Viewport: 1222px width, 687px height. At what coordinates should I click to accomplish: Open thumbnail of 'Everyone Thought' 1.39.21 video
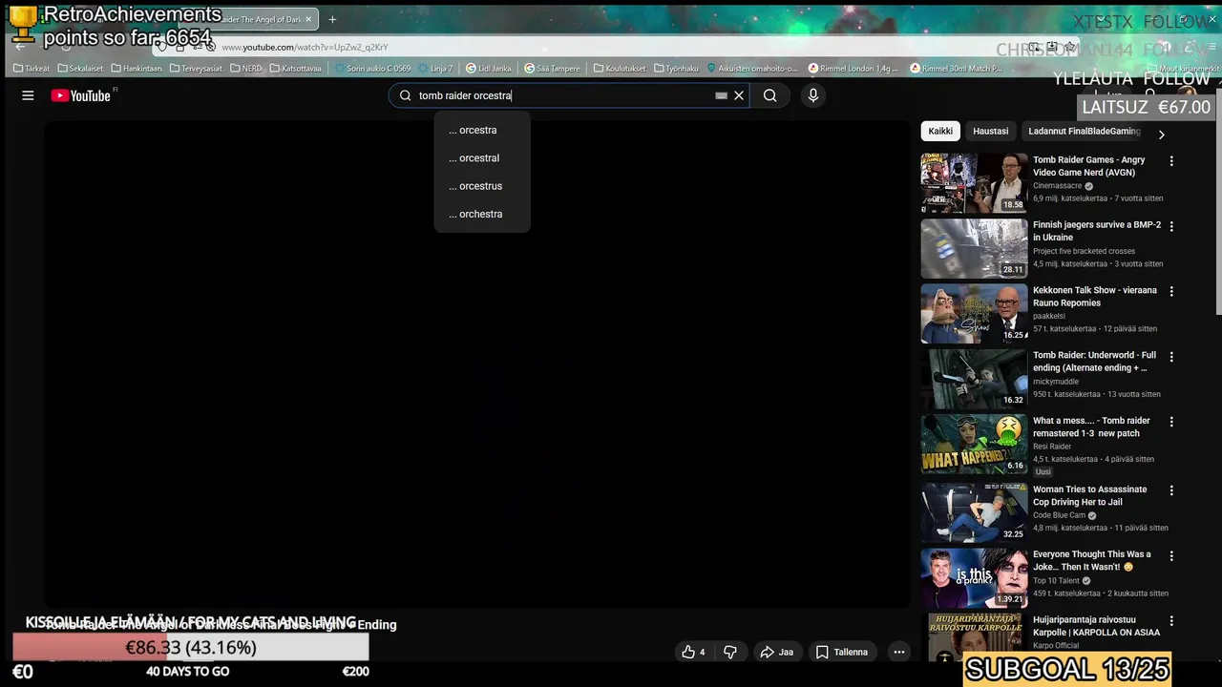pyautogui.click(x=974, y=577)
